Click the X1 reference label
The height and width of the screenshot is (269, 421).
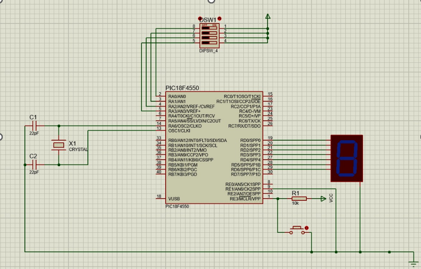click(x=72, y=144)
